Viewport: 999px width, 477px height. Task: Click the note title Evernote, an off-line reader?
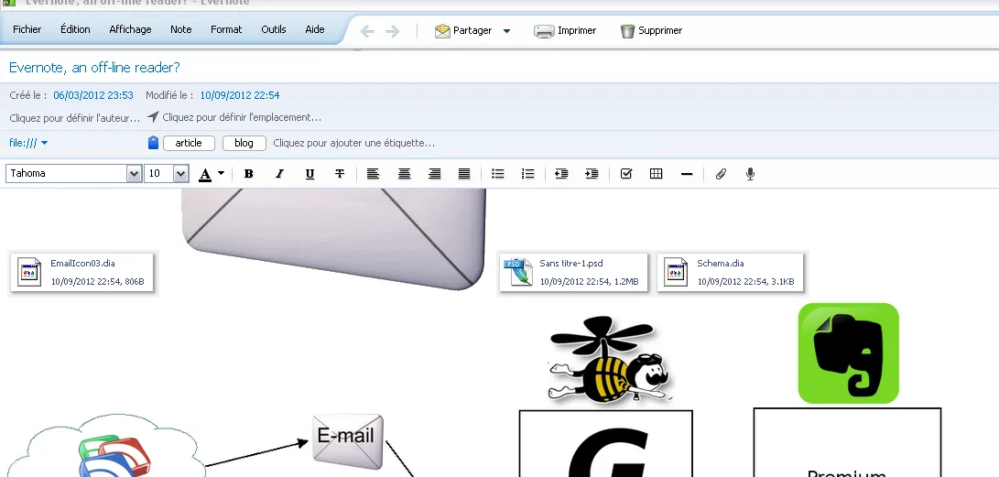(94, 67)
